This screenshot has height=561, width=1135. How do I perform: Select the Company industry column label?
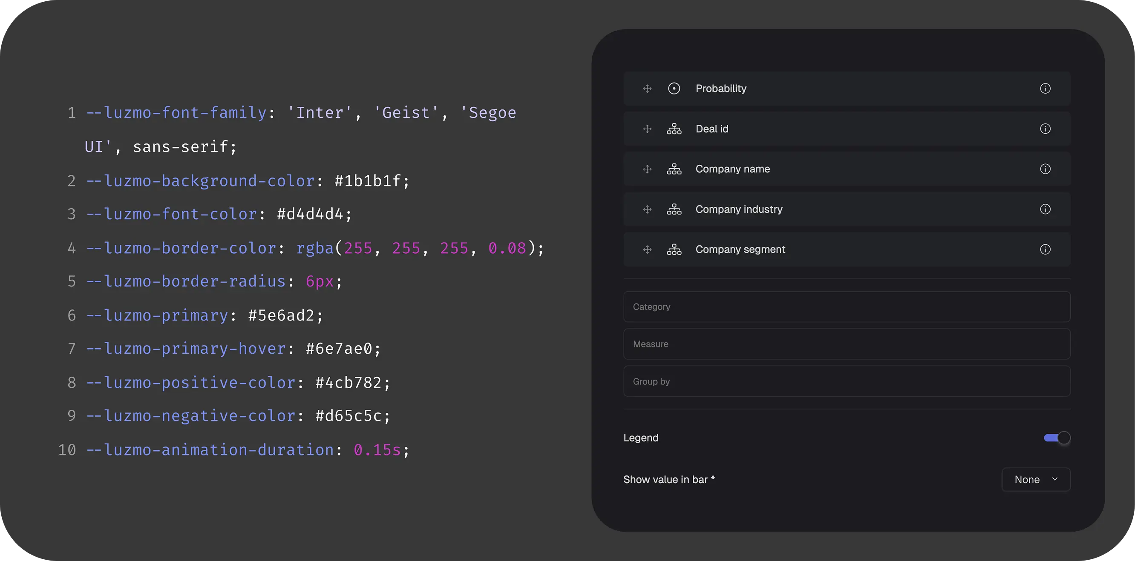tap(739, 209)
